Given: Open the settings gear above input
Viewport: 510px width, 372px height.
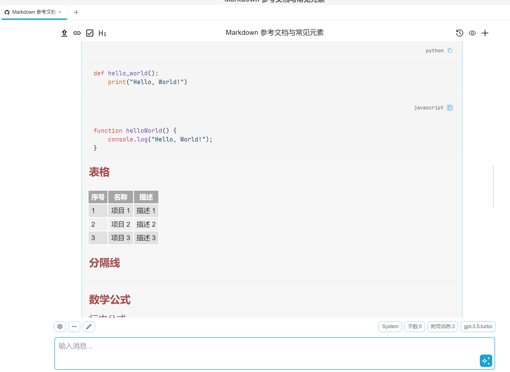Looking at the screenshot, I should (x=60, y=327).
